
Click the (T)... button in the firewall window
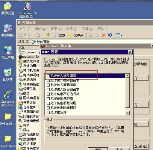click(x=141, y=78)
